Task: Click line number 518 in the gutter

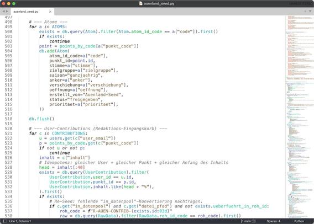Action: (8, 119)
